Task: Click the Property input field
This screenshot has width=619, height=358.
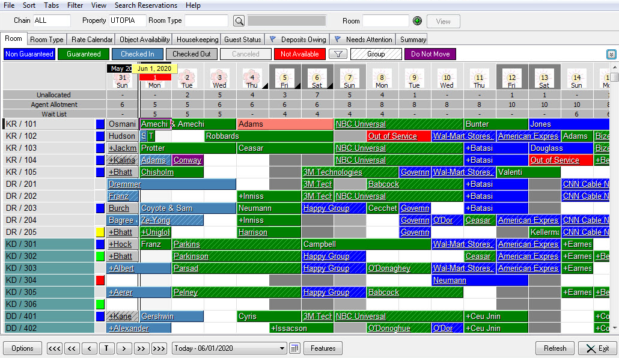Action: coord(127,20)
